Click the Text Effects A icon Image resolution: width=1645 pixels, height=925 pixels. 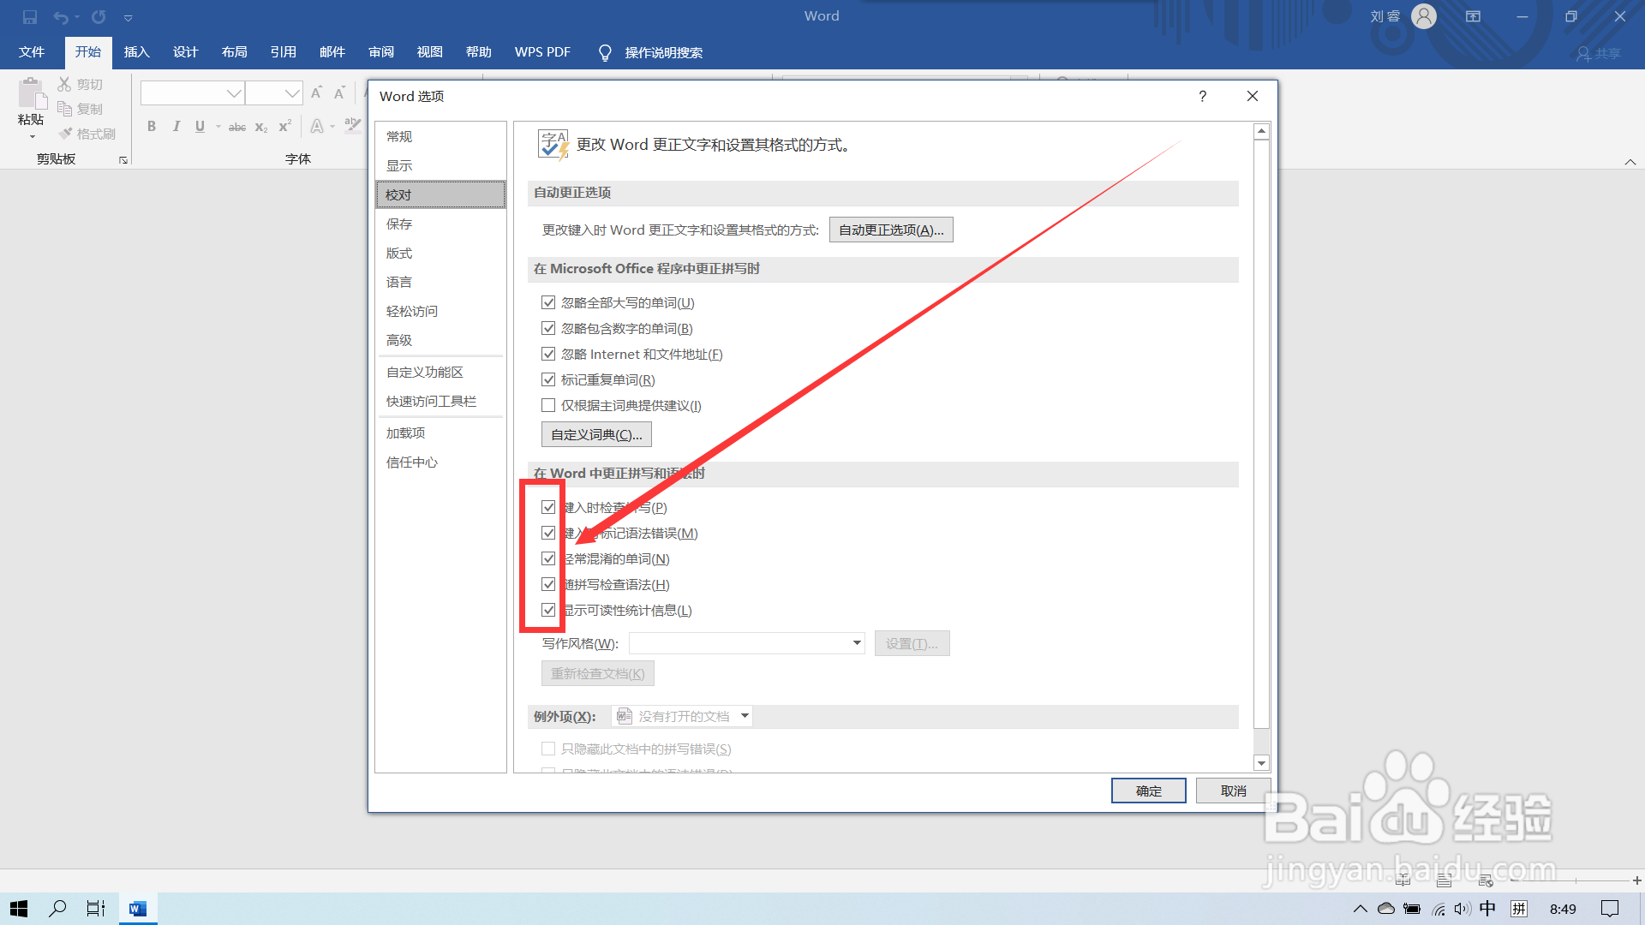pos(317,127)
